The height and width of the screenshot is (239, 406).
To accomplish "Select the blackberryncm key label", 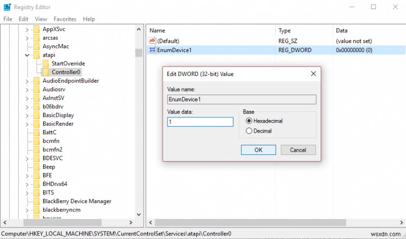I will [x=61, y=210].
